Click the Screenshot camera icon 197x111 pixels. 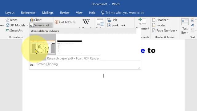tap(31, 25)
